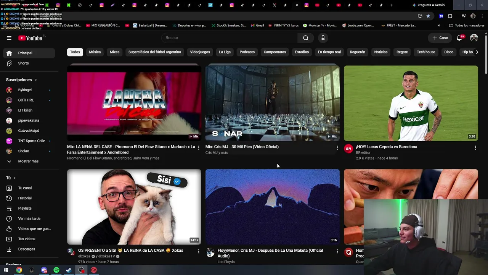This screenshot has height=275, width=488.
Task: Install app from the address bar icon
Action: tap(420, 16)
